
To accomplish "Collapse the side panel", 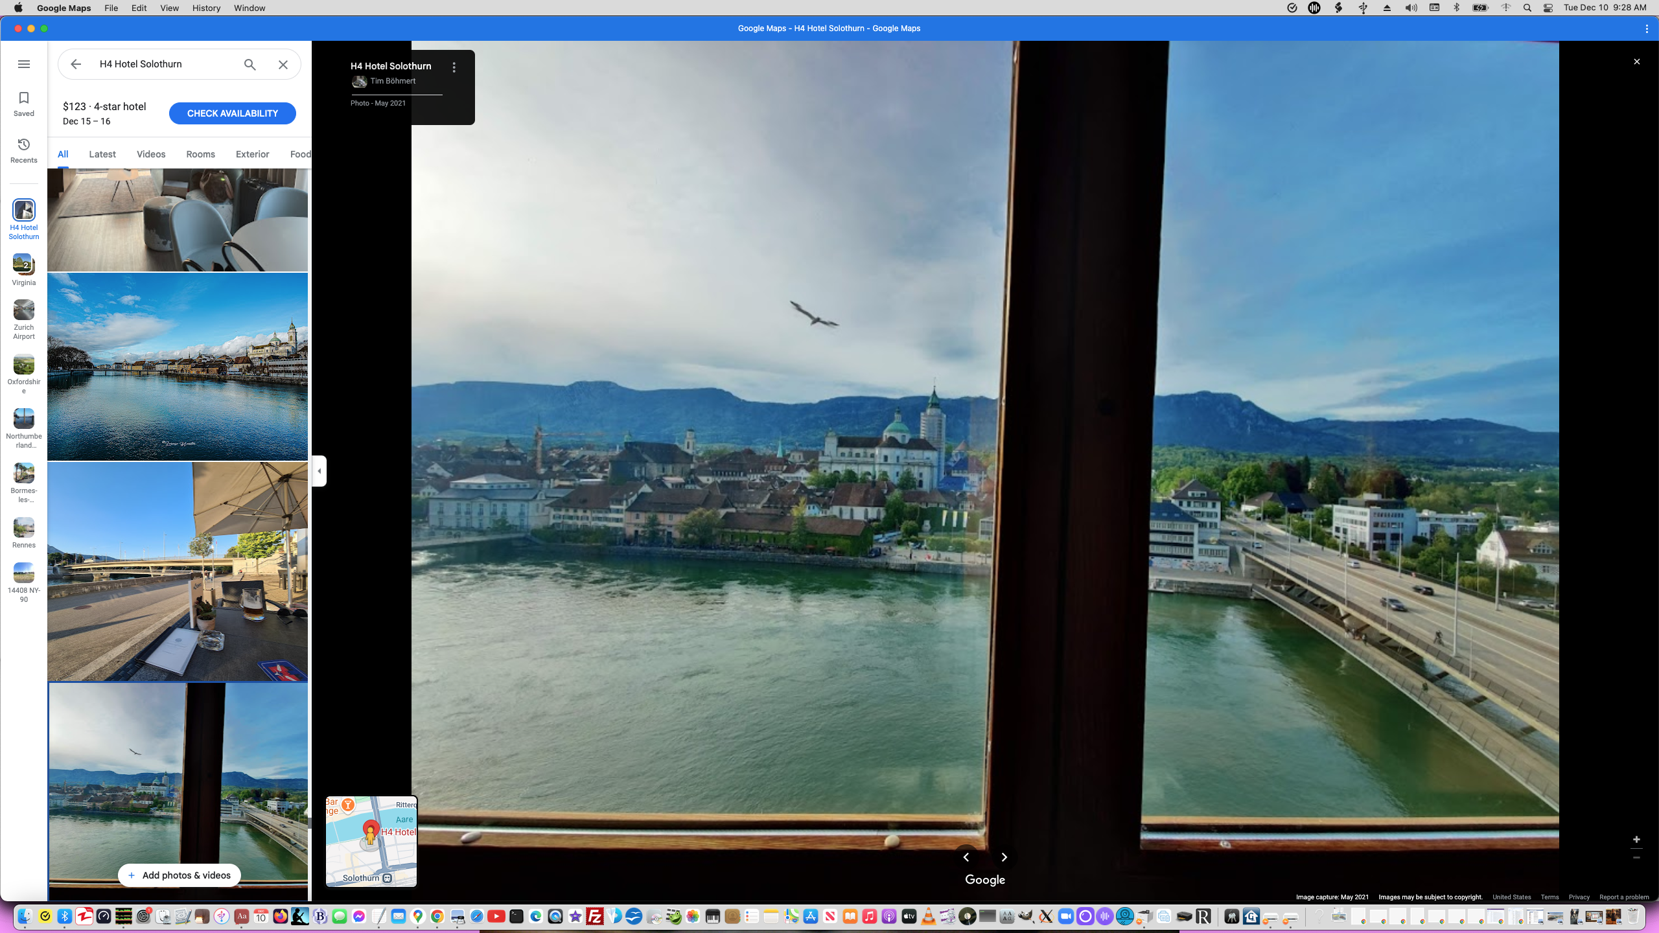I will click(319, 471).
